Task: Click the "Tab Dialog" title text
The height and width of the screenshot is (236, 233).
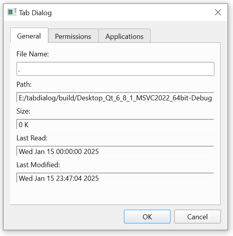Action: [x=35, y=13]
